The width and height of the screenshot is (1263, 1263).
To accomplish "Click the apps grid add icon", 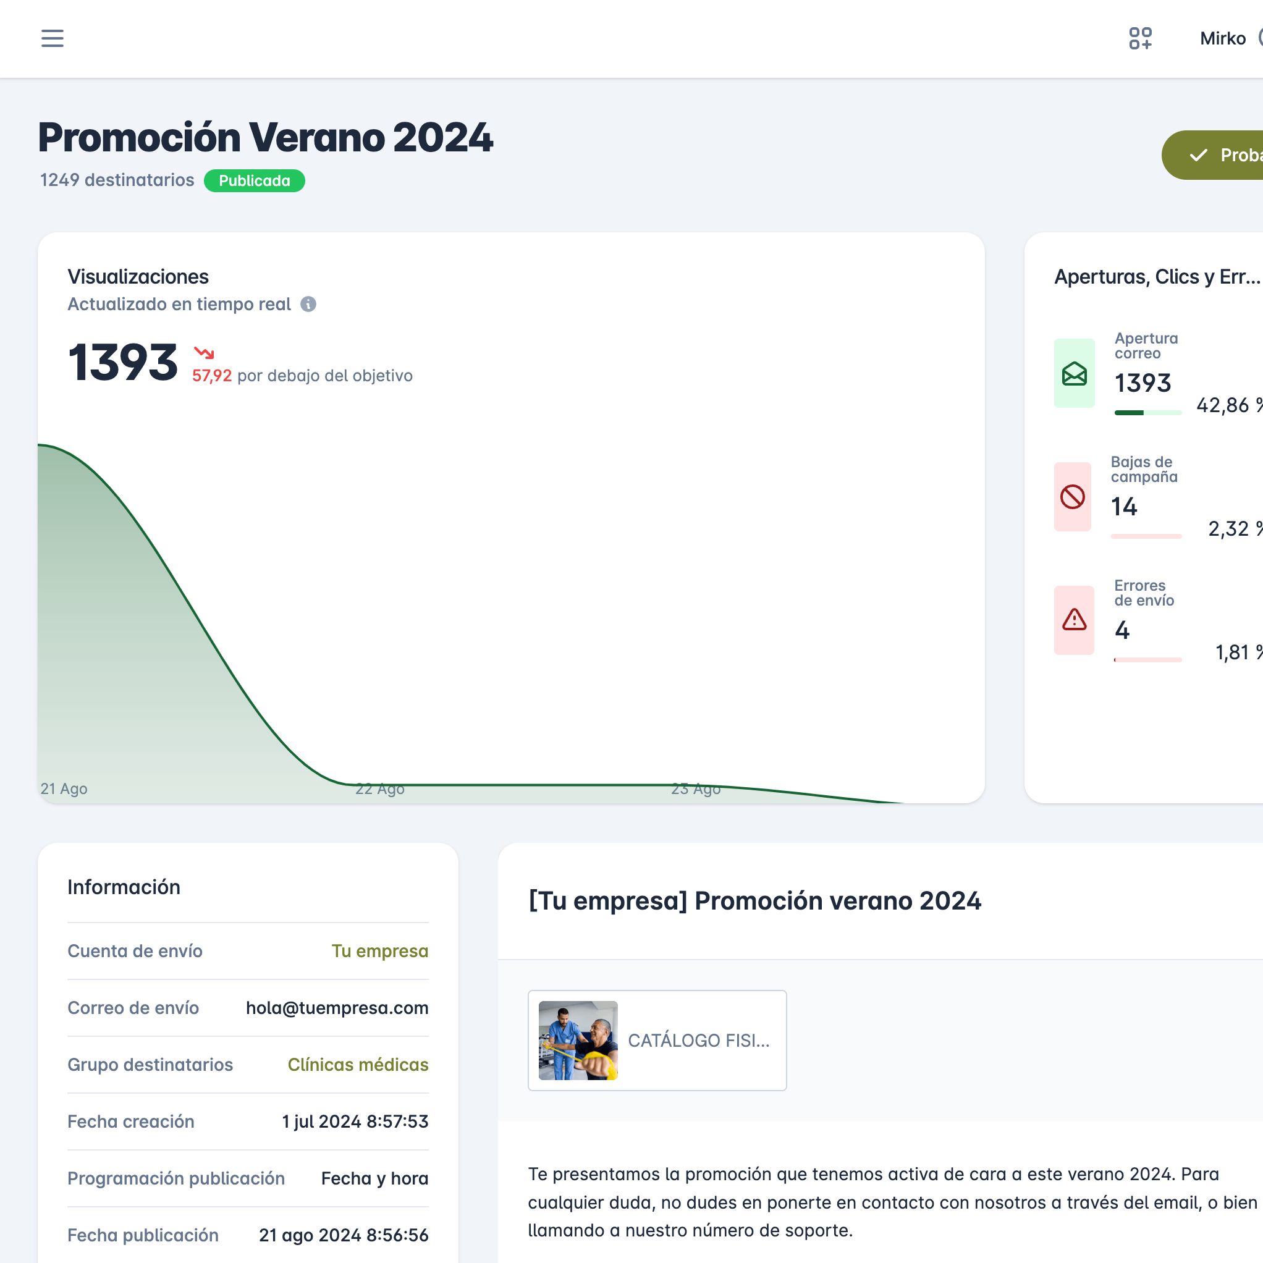I will click(1140, 38).
